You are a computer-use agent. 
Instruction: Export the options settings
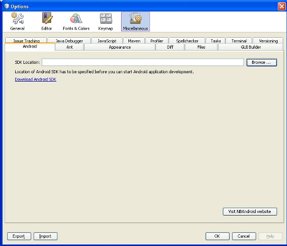click(19, 236)
